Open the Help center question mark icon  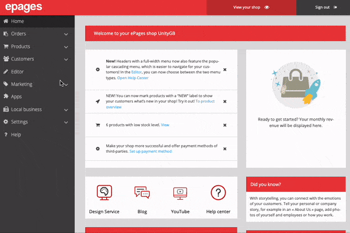tap(218, 192)
